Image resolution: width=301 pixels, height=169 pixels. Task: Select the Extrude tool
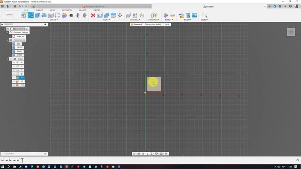(38, 15)
